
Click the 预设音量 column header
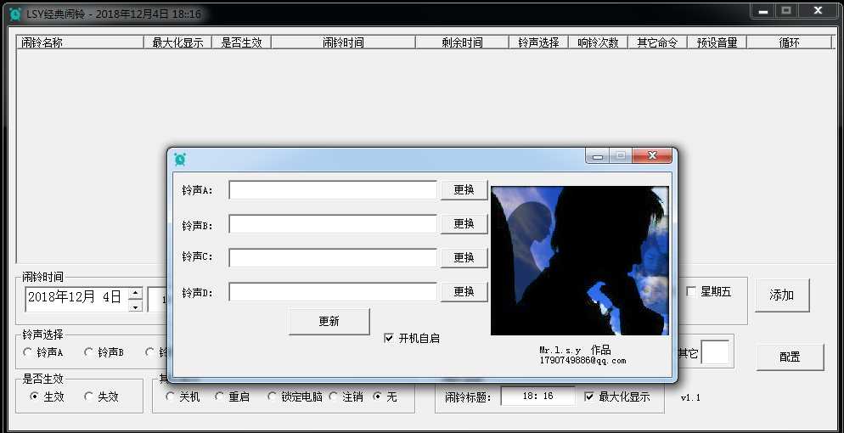point(717,42)
